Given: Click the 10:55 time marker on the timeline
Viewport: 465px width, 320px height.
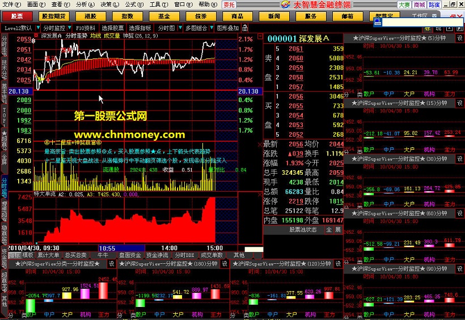Looking at the screenshot, I should point(121,248).
